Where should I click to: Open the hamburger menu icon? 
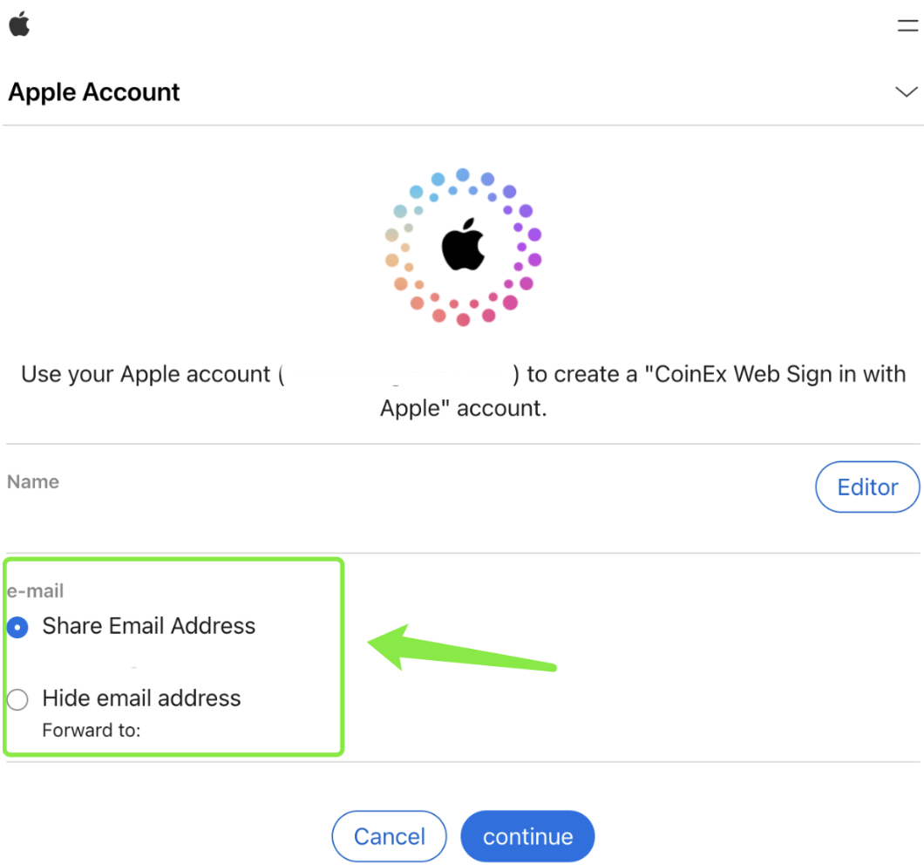[x=907, y=26]
